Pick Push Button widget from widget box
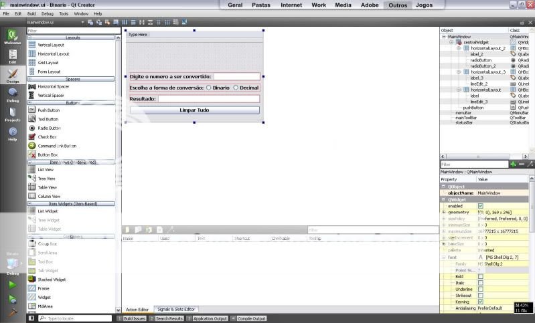 pyautogui.click(x=48, y=110)
